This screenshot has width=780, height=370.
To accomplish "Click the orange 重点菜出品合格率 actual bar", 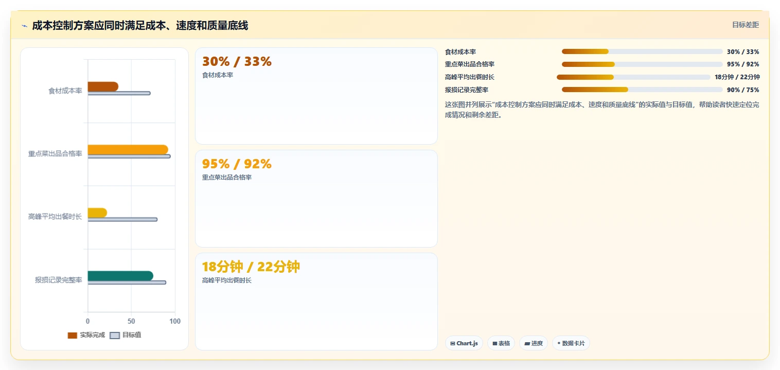I will point(128,150).
